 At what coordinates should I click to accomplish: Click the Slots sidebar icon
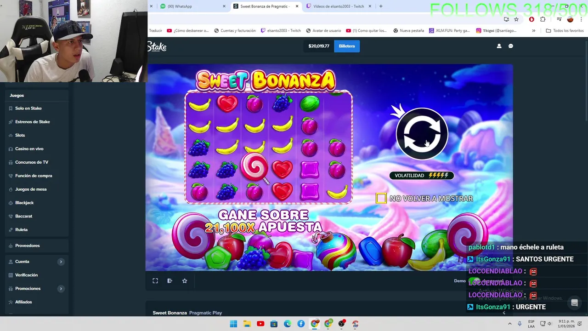[11, 135]
